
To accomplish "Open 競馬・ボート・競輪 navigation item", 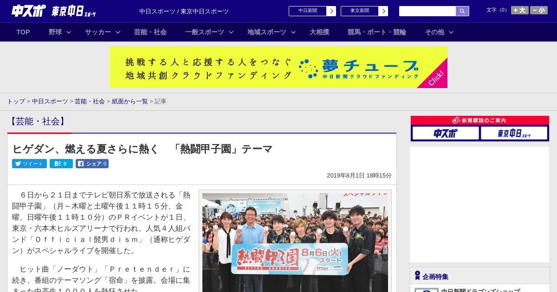I will 377,32.
